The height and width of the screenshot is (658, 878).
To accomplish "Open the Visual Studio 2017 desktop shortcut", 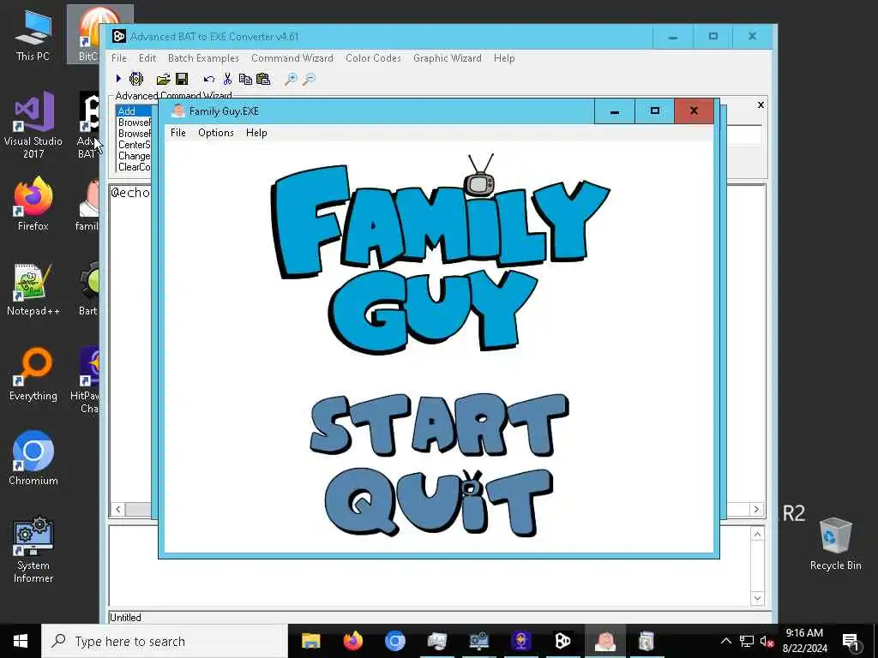I will pyautogui.click(x=33, y=124).
